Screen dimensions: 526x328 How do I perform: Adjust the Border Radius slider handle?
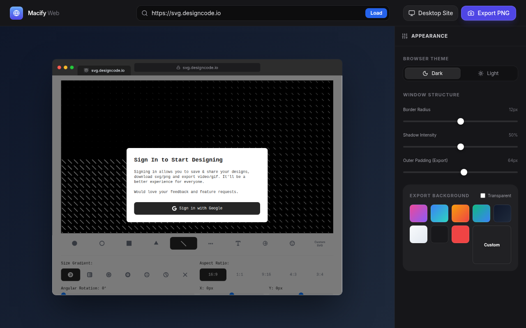pyautogui.click(x=461, y=121)
